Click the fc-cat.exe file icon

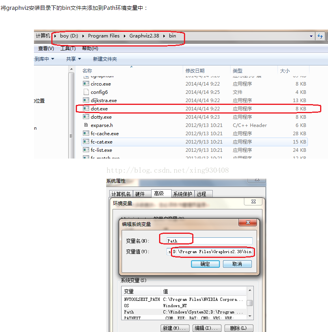point(86,142)
